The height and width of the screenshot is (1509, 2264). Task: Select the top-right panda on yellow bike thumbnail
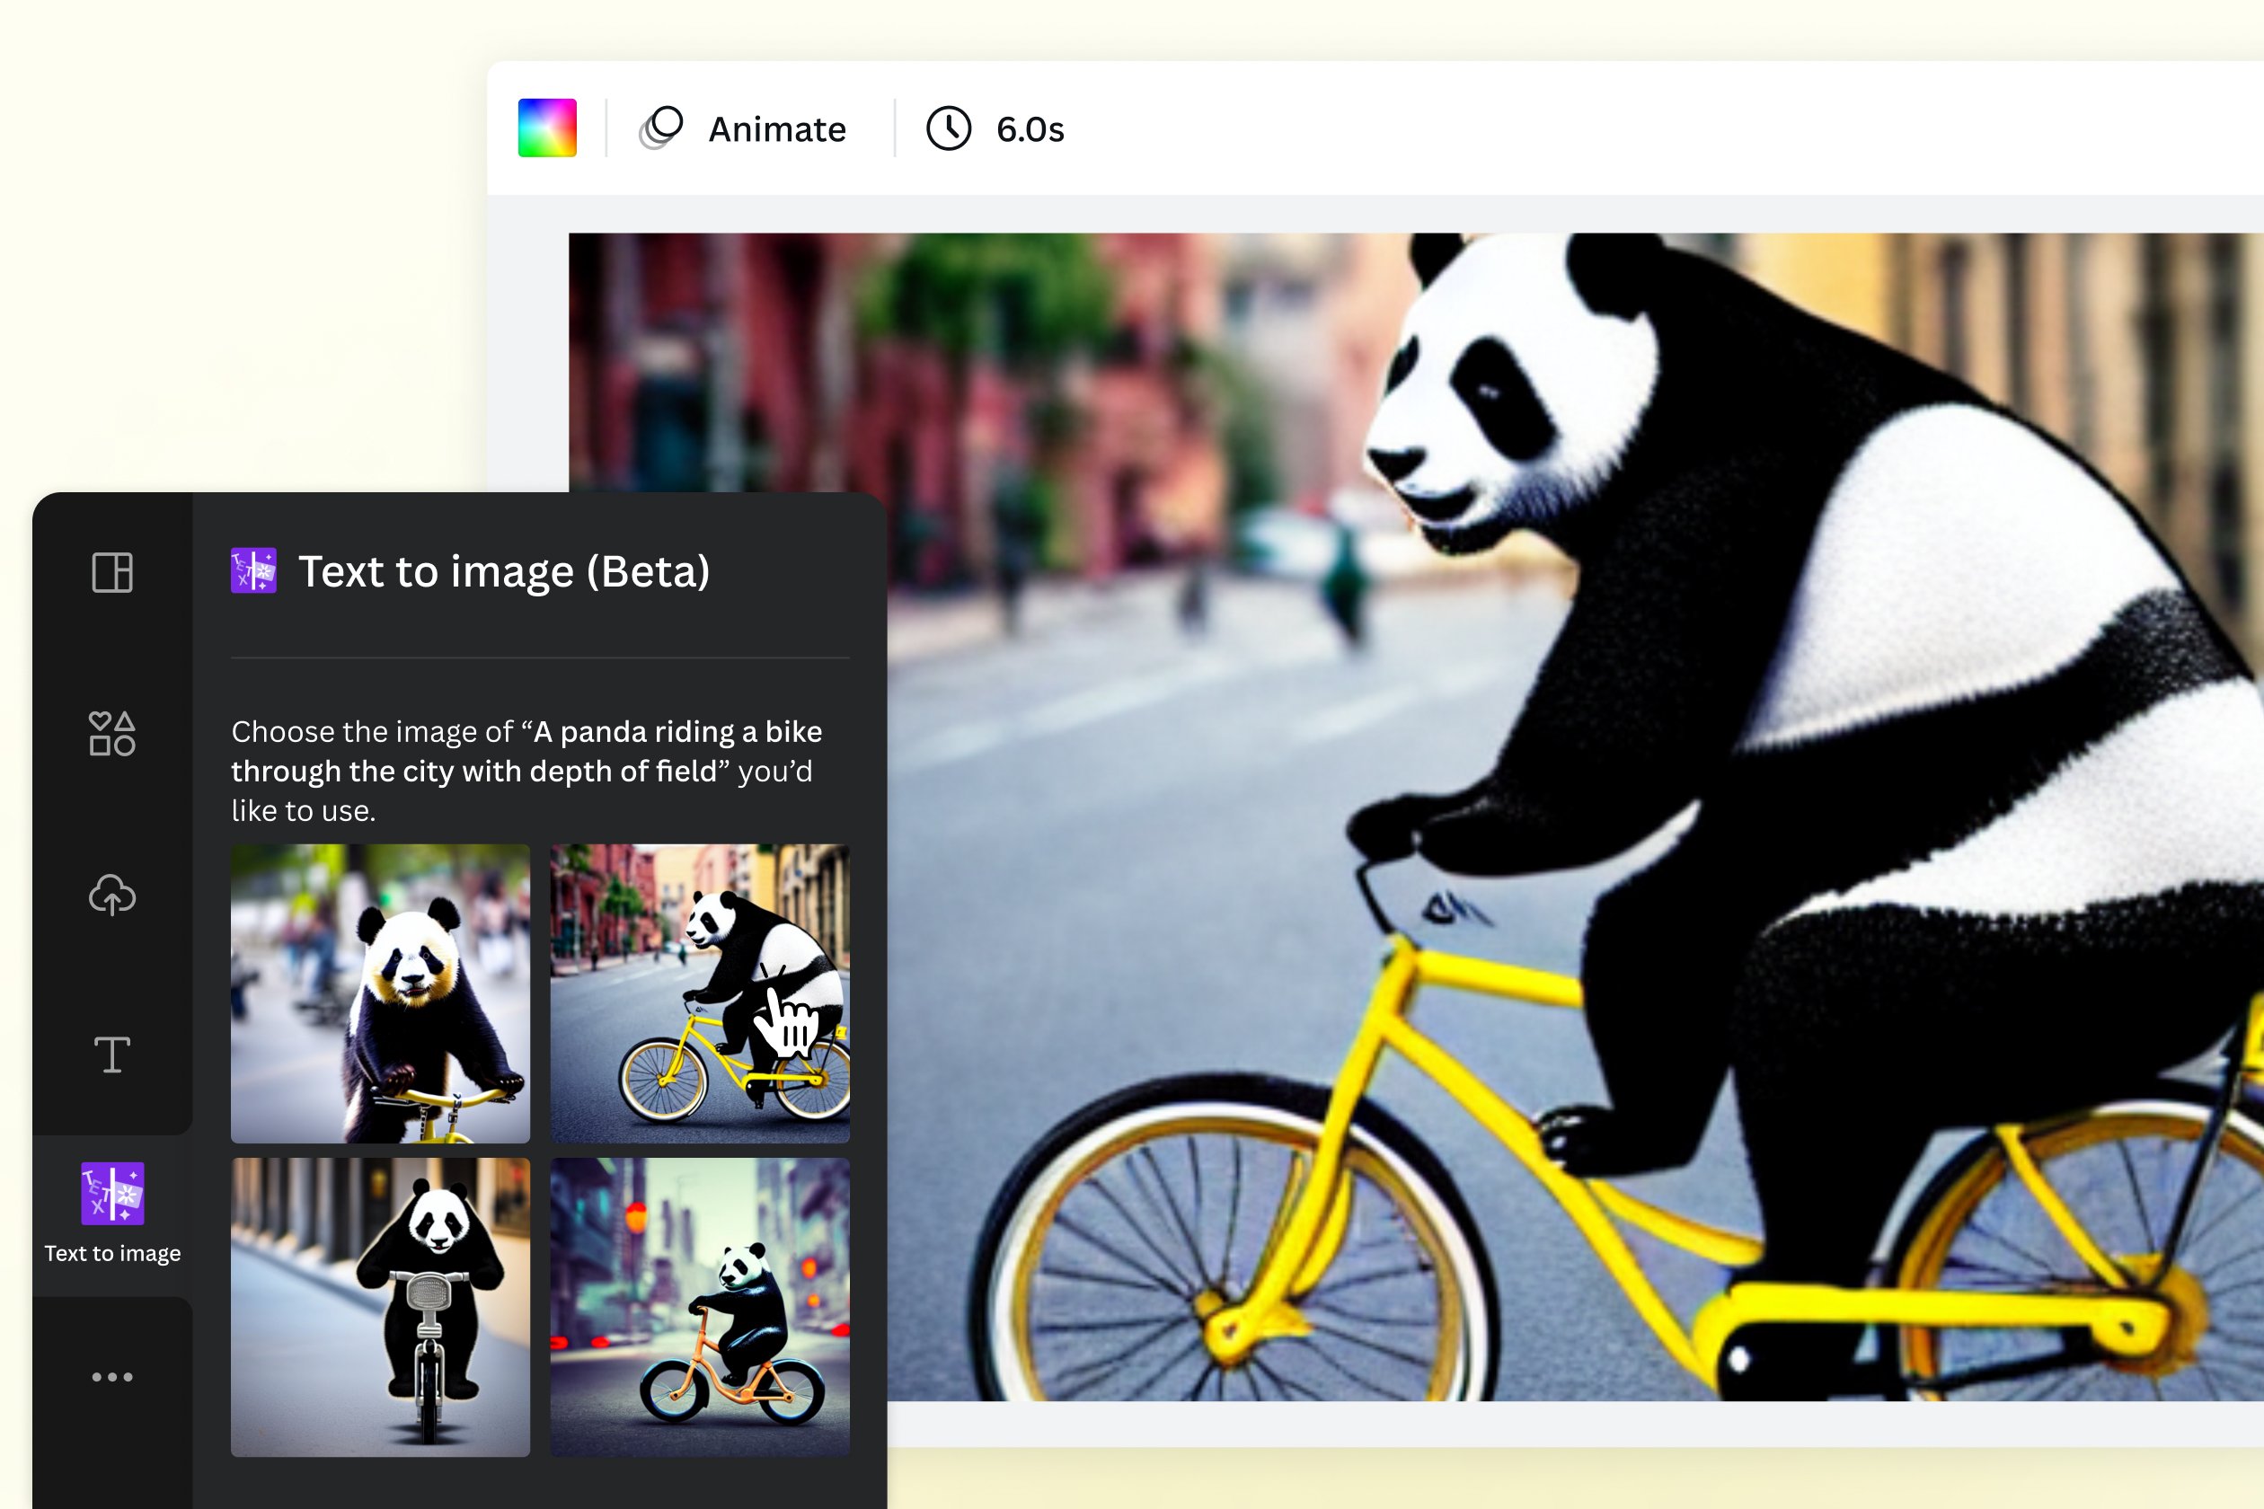coord(699,985)
